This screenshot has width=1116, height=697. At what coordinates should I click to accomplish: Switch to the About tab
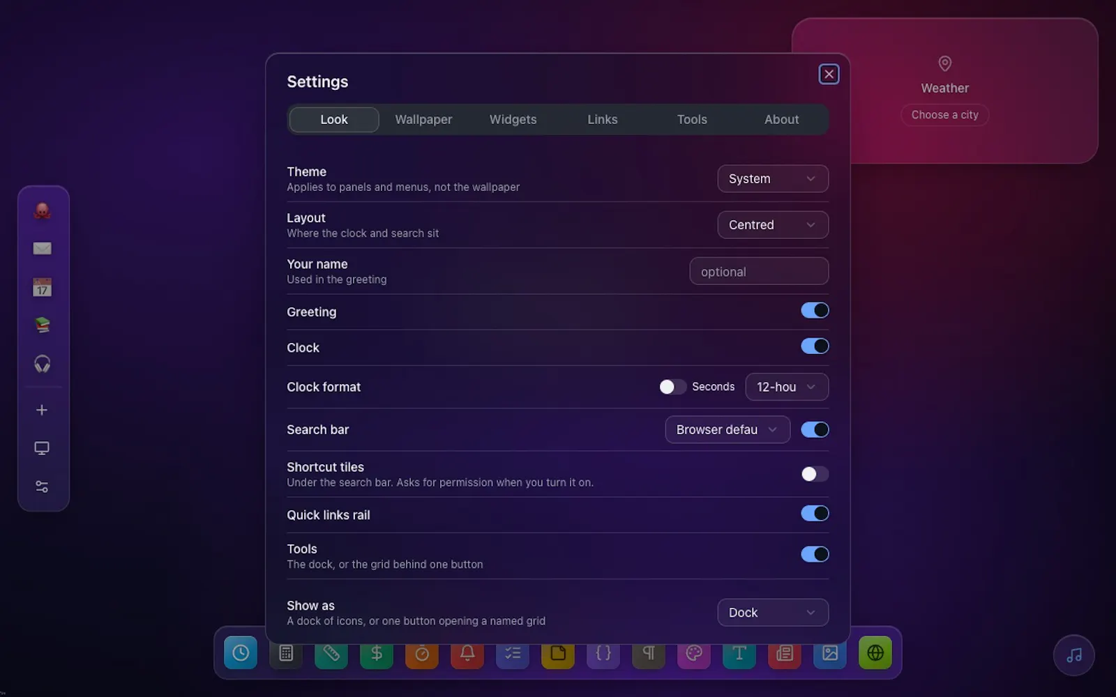781,119
